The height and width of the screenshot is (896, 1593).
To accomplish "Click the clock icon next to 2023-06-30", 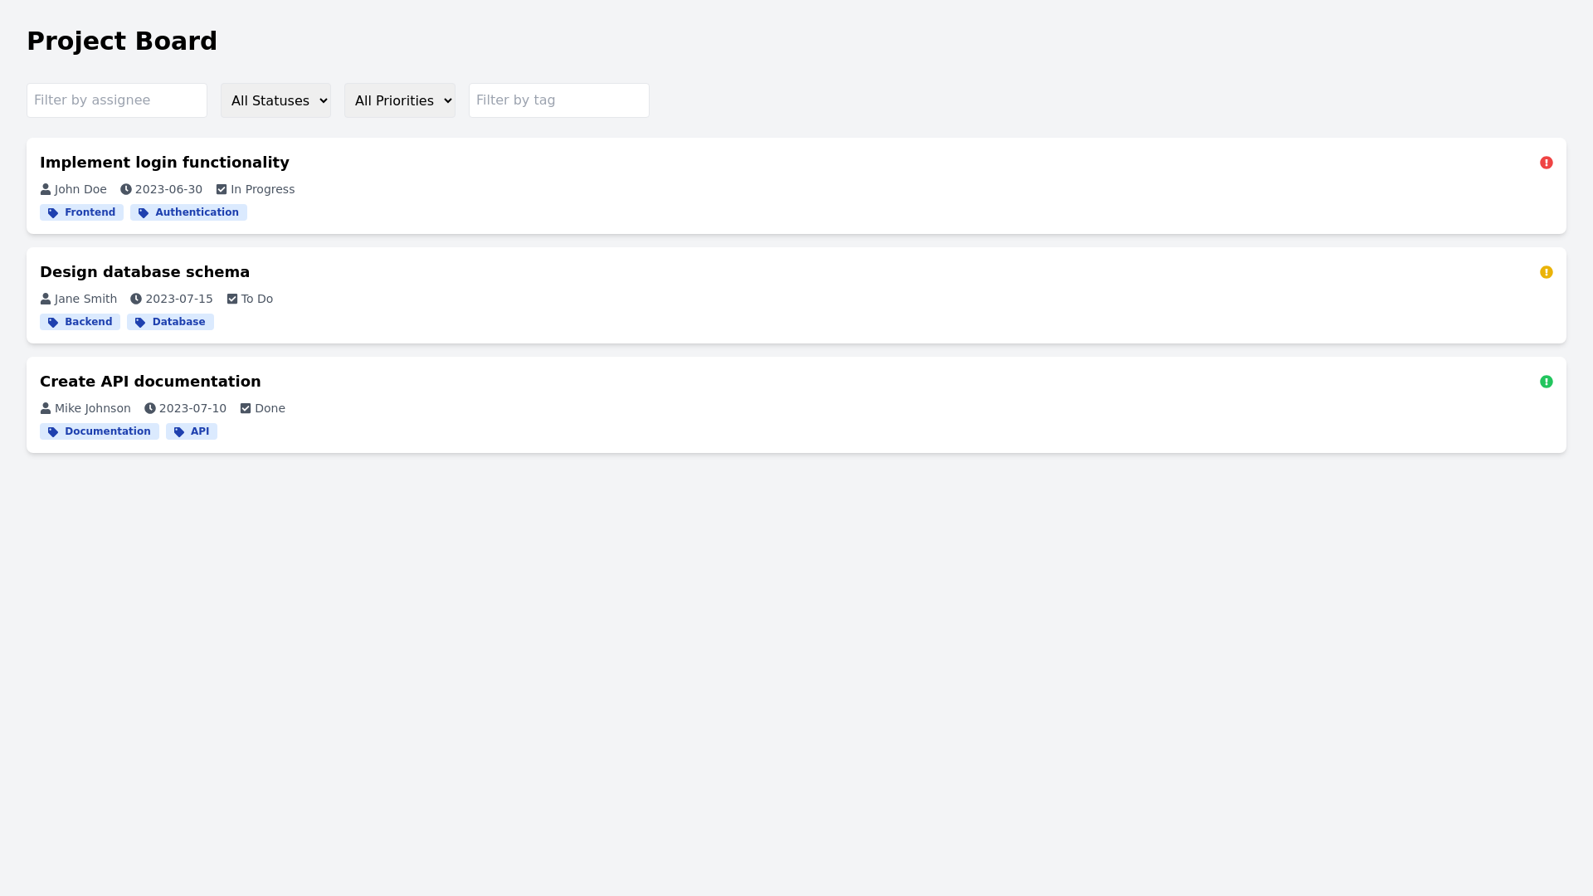I will (x=126, y=189).
